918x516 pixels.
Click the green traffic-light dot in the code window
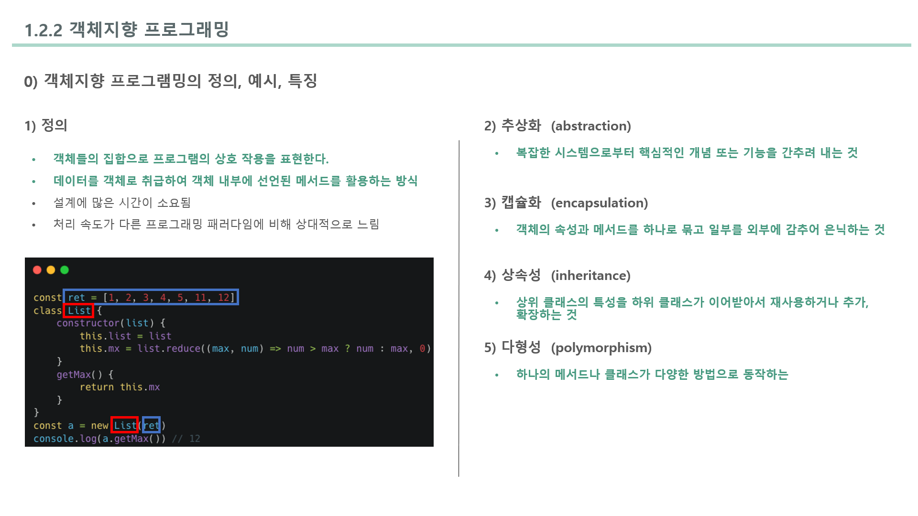(65, 270)
